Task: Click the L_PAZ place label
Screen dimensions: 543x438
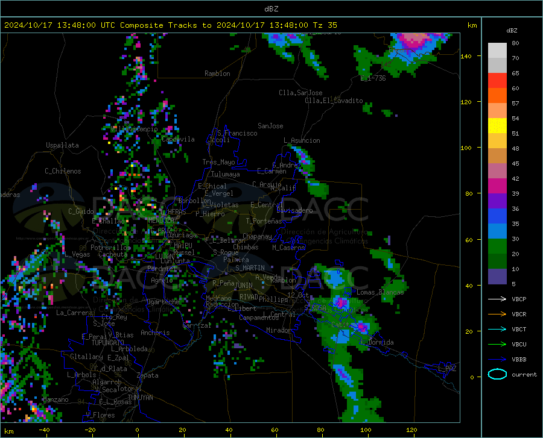Action: click(447, 369)
